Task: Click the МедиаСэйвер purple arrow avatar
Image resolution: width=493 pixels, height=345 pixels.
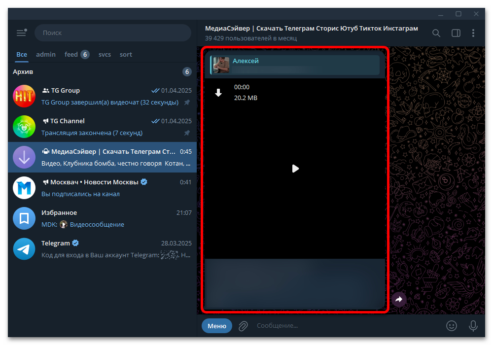Action: [x=24, y=157]
